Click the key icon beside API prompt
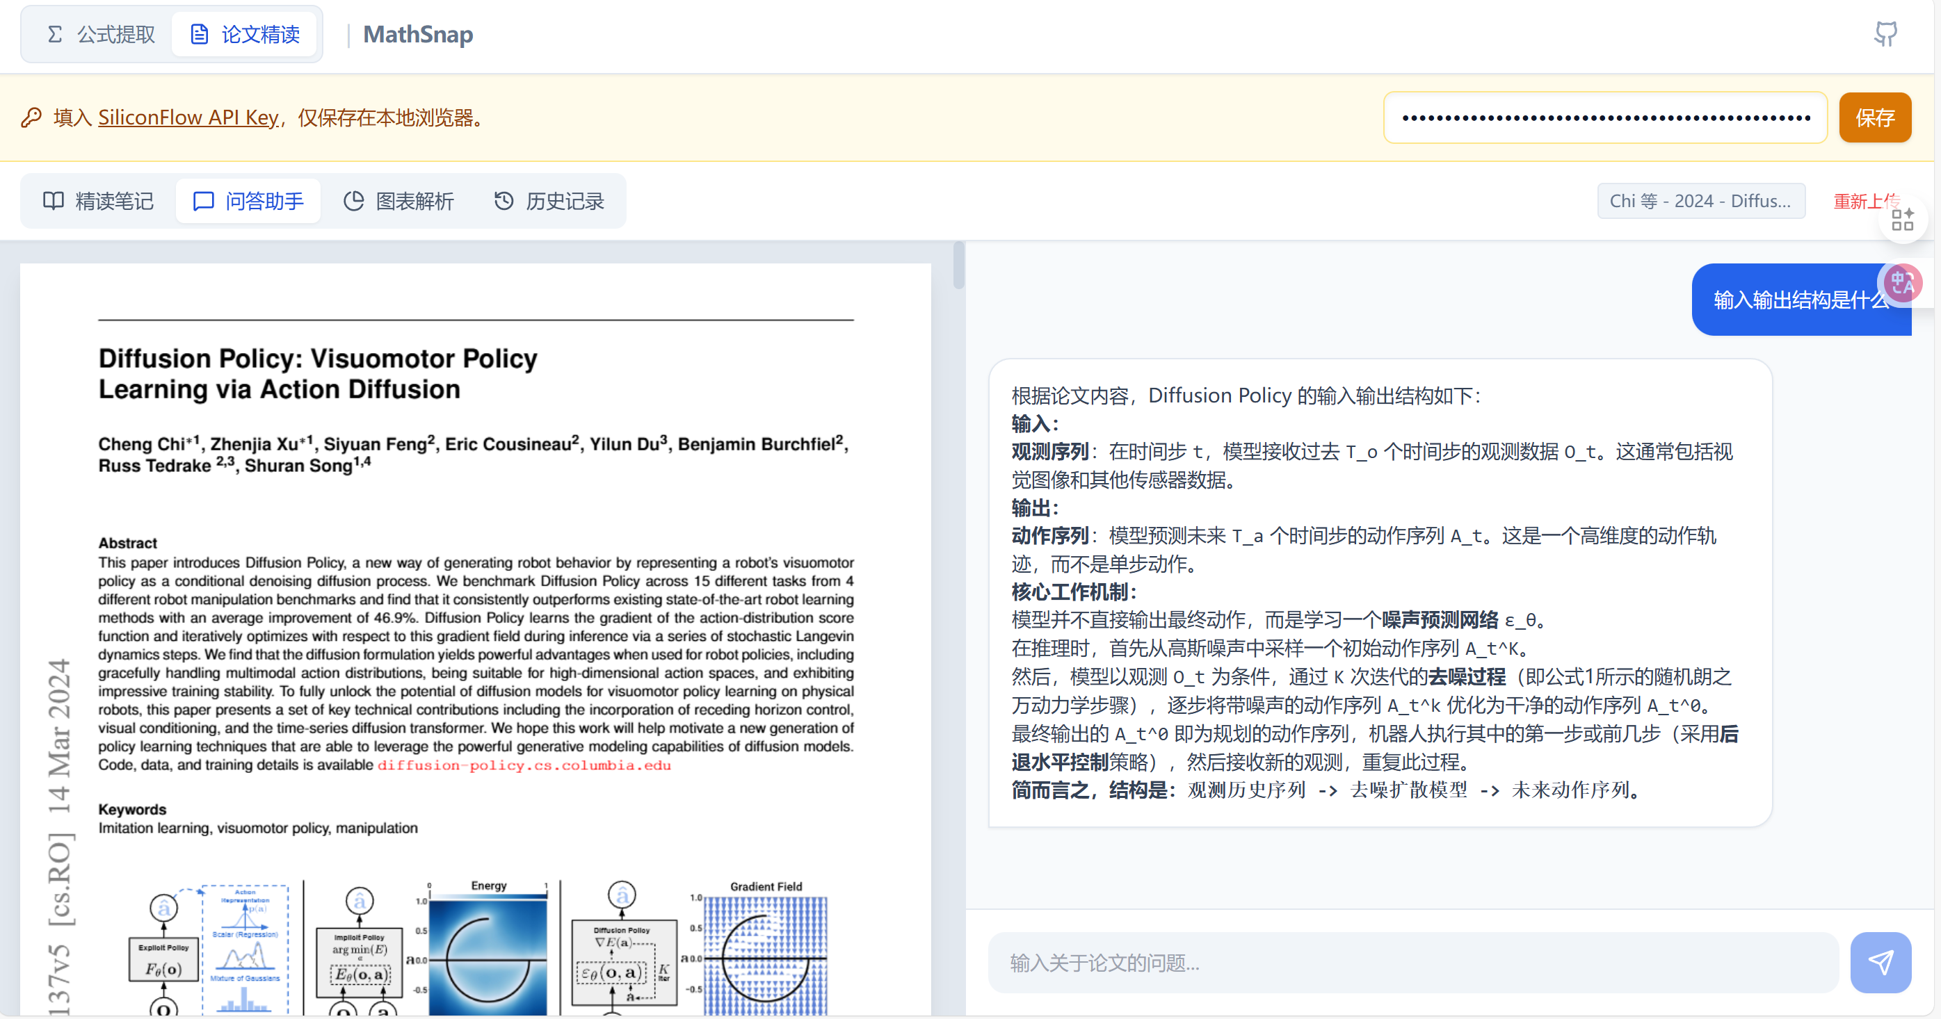 point(32,117)
